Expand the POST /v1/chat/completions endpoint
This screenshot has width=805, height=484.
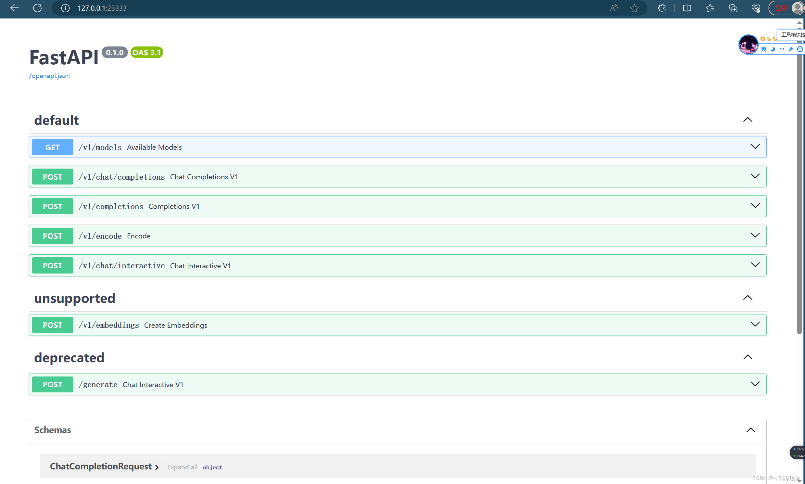click(x=755, y=176)
